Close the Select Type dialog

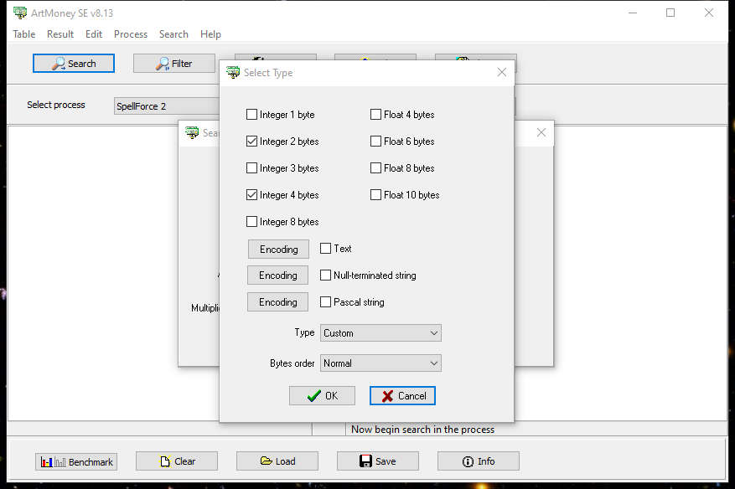click(x=501, y=72)
